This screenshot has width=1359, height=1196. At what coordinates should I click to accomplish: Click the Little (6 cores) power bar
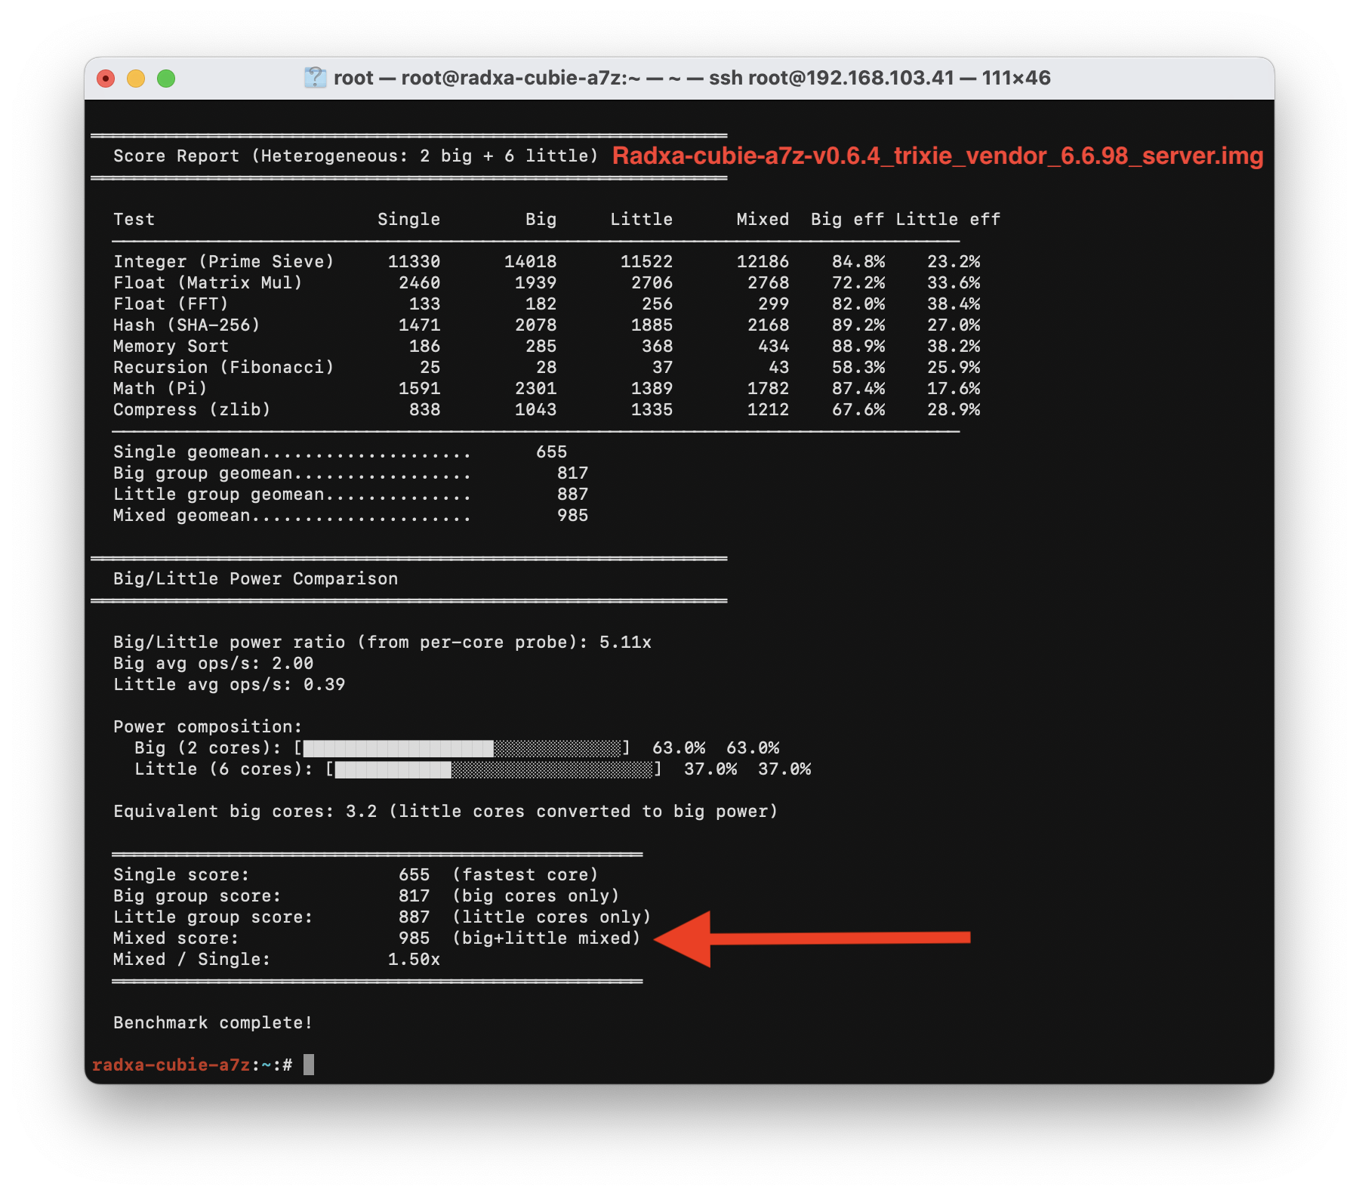click(x=494, y=769)
